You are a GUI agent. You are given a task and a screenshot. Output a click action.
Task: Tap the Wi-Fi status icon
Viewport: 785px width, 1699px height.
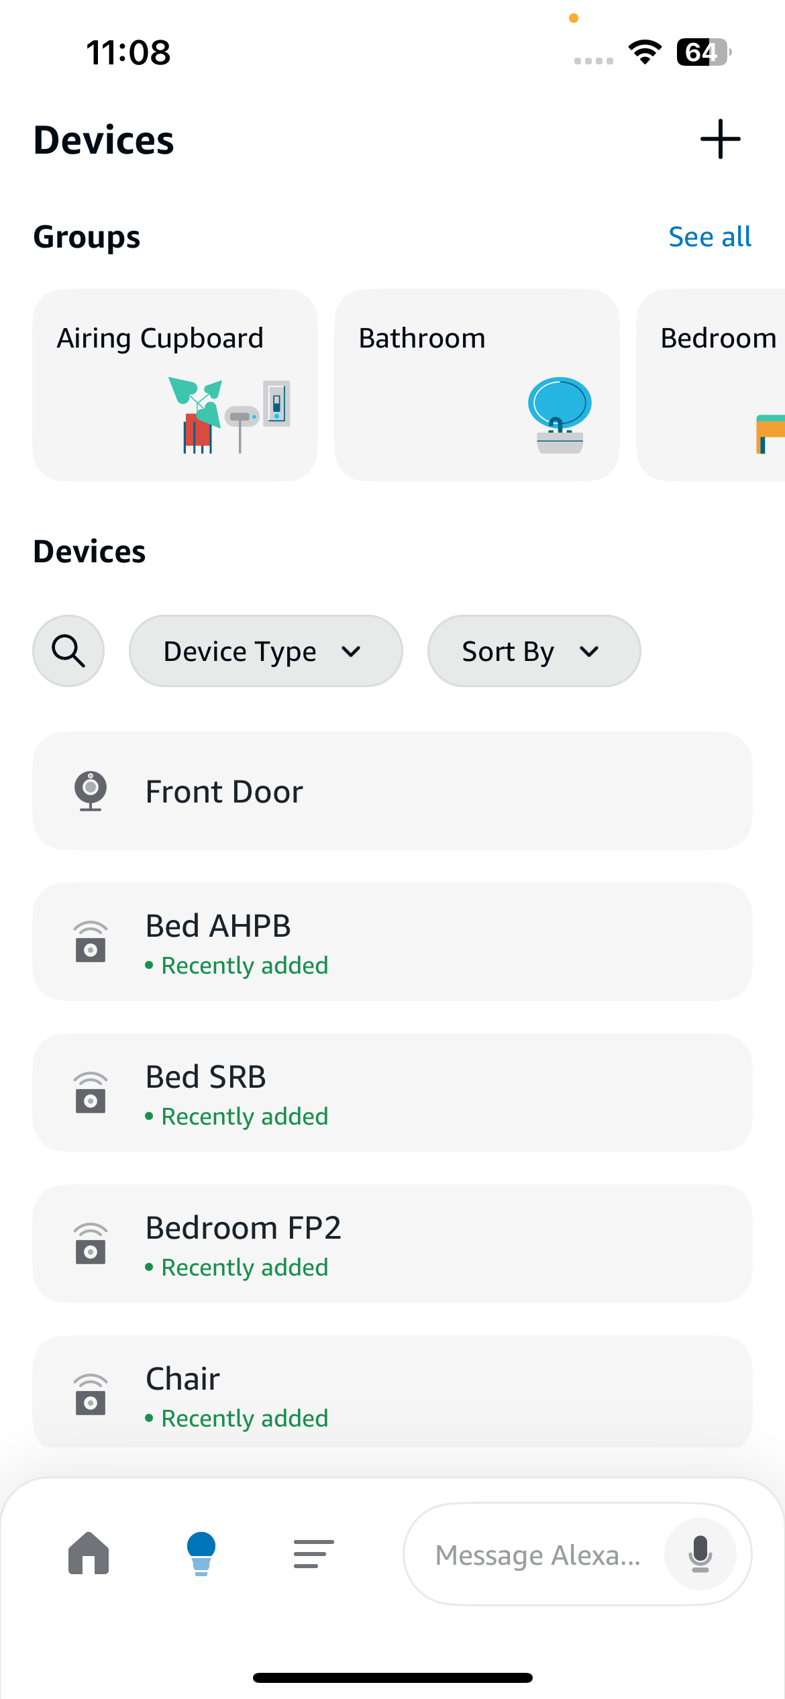[x=645, y=52]
